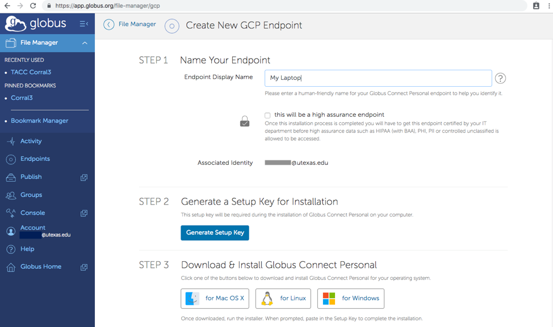
Task: Click the browser address bar URL
Action: tap(107, 6)
